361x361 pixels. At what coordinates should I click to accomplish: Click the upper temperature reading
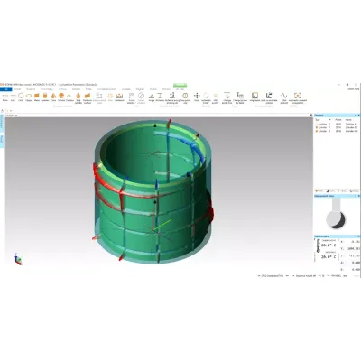coord(329,245)
